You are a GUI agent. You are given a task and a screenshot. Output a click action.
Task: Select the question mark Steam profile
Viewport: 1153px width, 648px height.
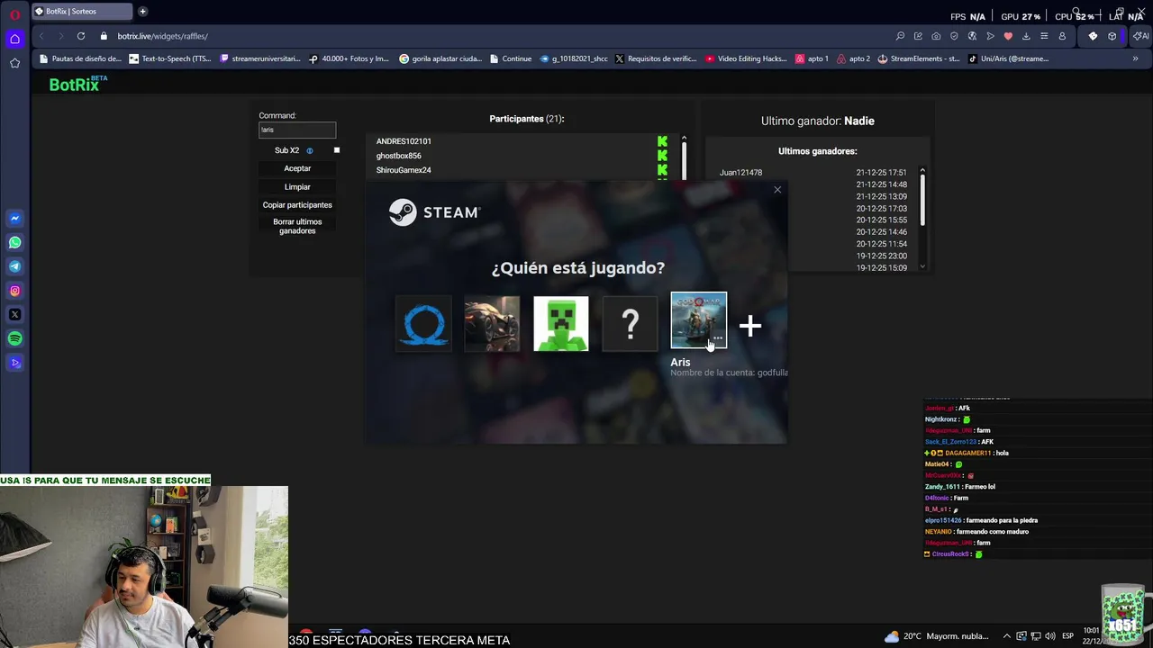click(630, 324)
